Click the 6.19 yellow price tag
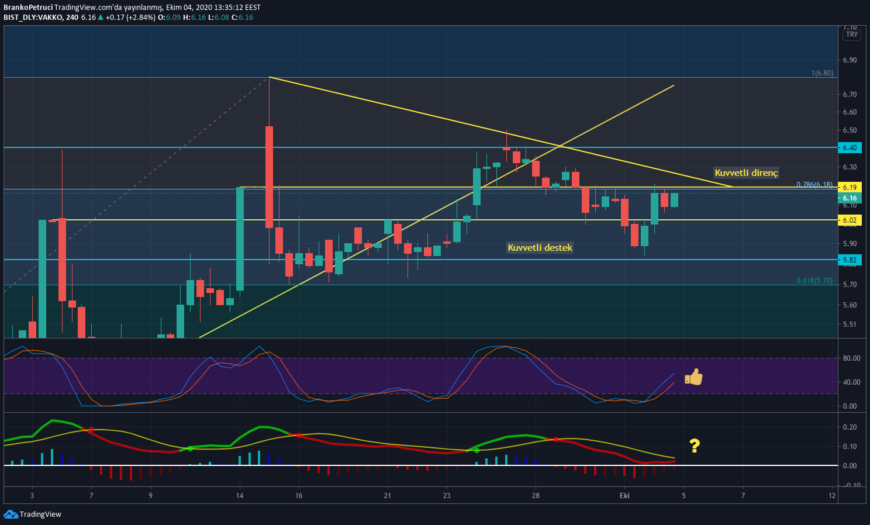870x525 pixels. (850, 188)
